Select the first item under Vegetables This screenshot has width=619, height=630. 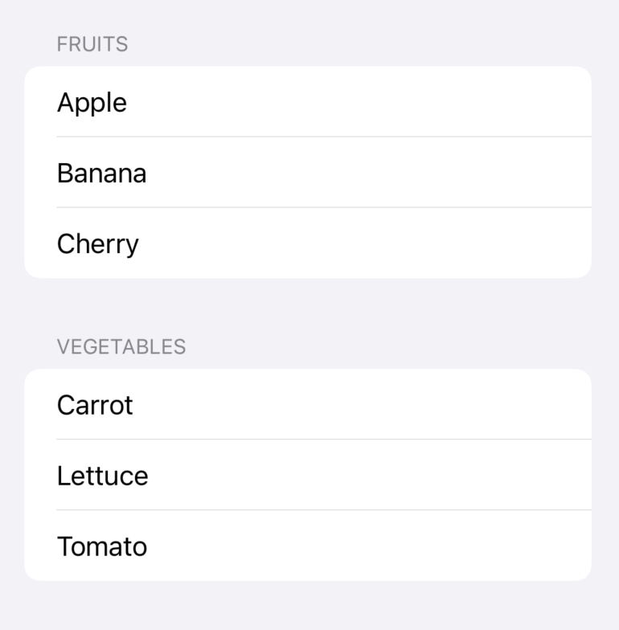pyautogui.click(x=308, y=405)
